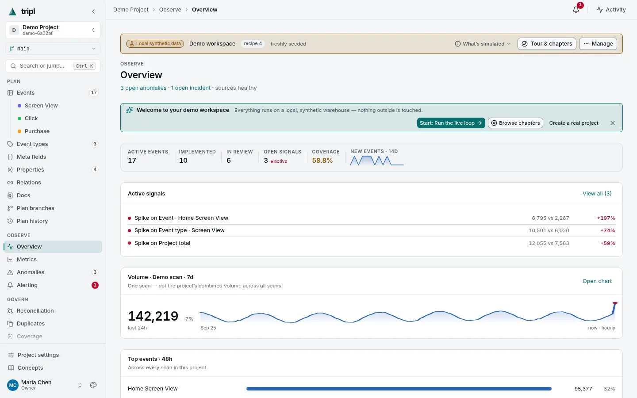
Task: Navigate to Properties in sidebar
Action: 53,170
